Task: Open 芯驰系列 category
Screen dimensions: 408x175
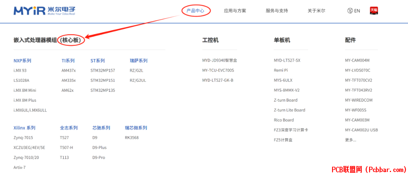Action: click(101, 128)
